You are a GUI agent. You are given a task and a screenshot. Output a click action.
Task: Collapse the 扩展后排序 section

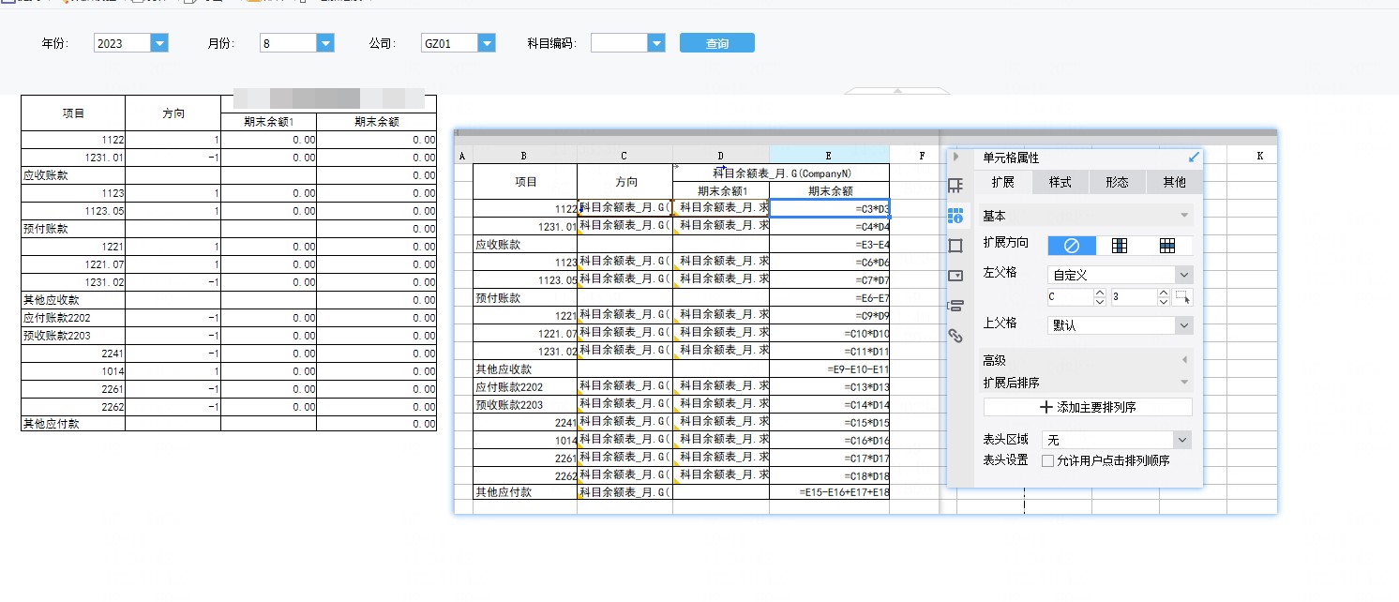(x=1184, y=383)
